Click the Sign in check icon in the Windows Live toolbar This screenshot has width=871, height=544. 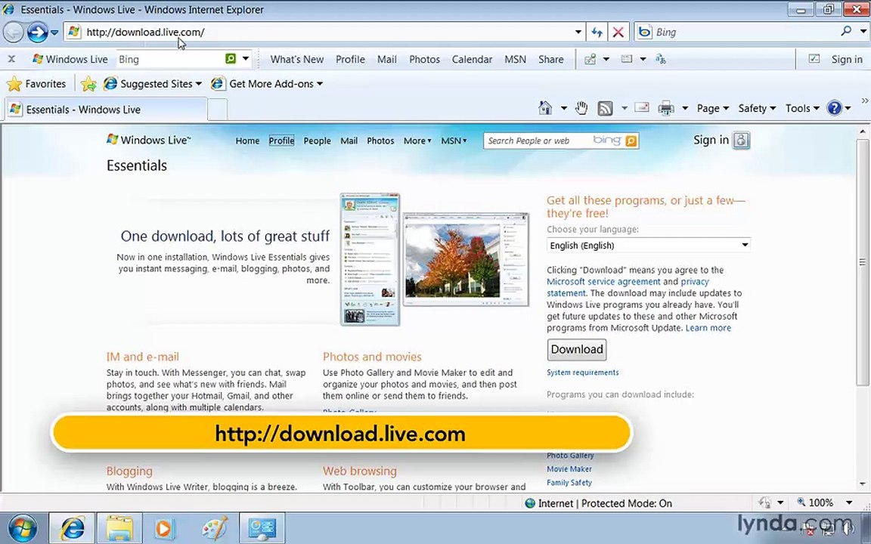coord(814,59)
